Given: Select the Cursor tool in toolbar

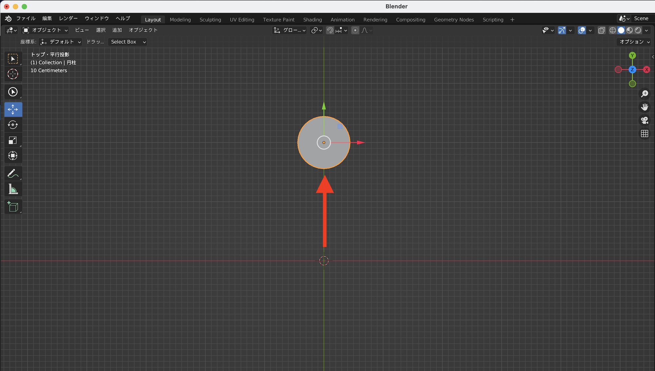Looking at the screenshot, I should [13, 74].
